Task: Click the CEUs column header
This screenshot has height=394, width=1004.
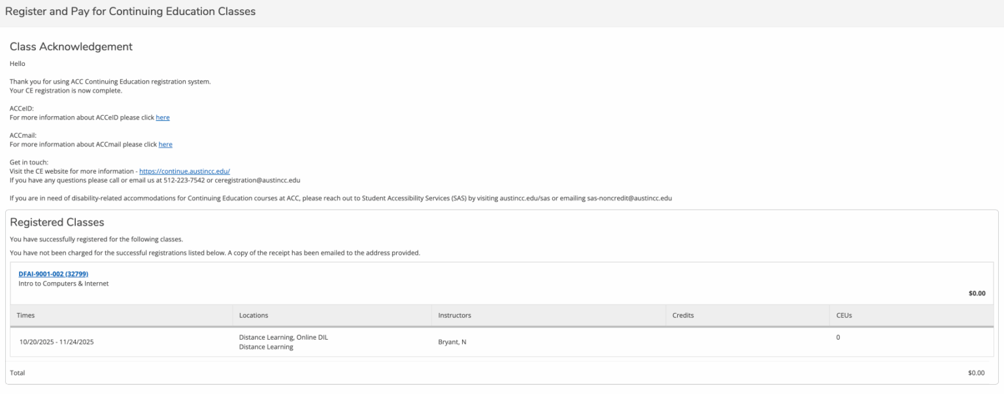Action: point(844,316)
